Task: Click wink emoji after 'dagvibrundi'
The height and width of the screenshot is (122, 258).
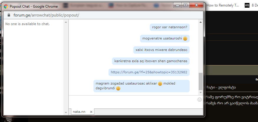Action: [118, 88]
